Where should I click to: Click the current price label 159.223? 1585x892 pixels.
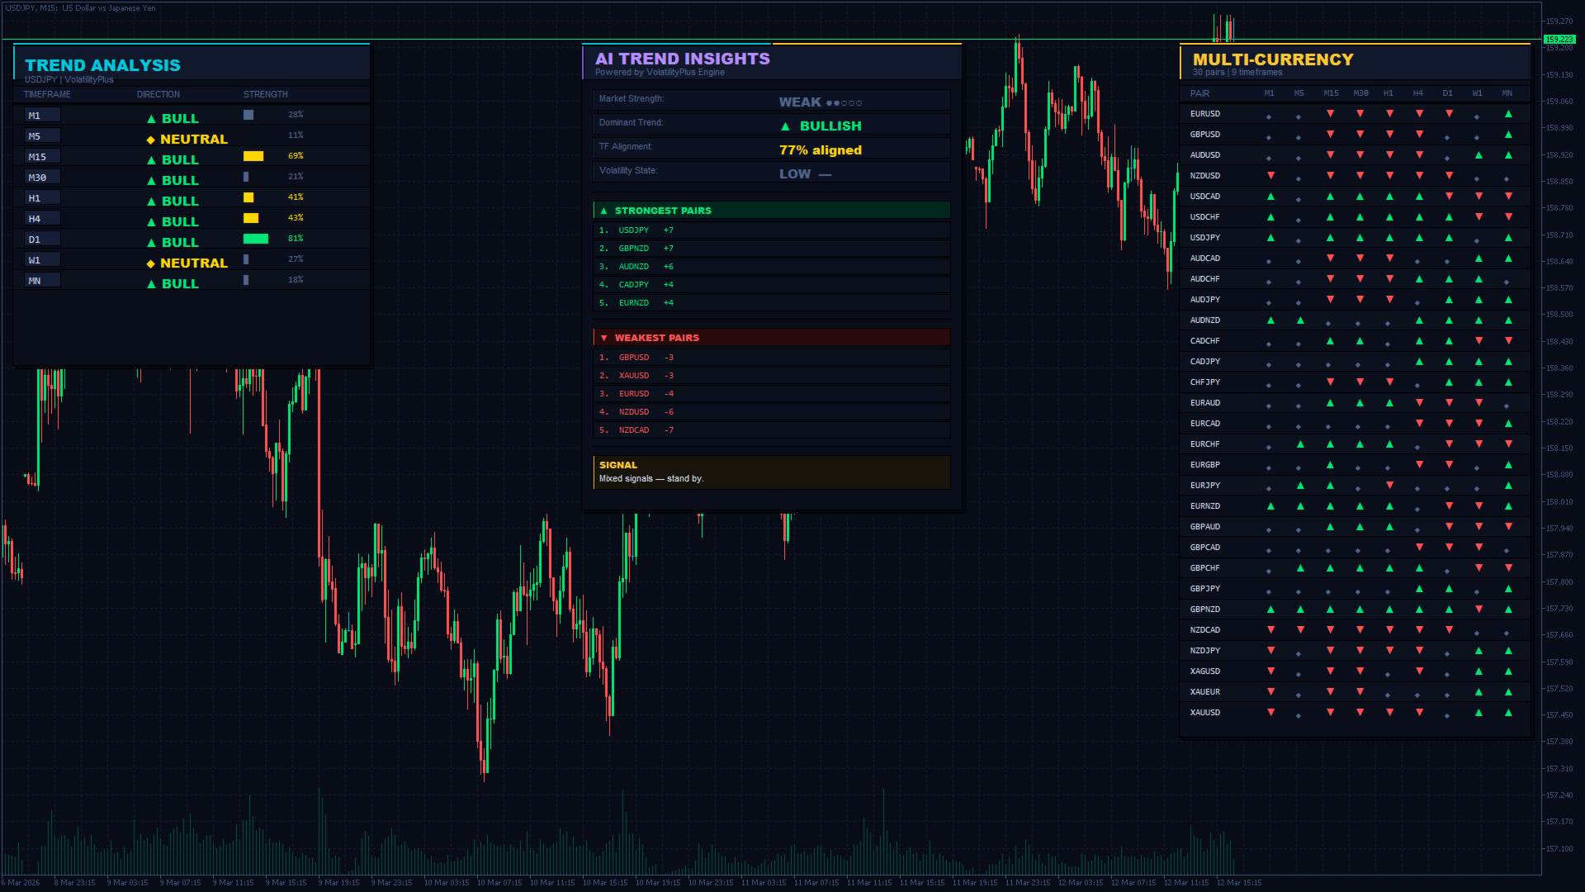coord(1559,39)
